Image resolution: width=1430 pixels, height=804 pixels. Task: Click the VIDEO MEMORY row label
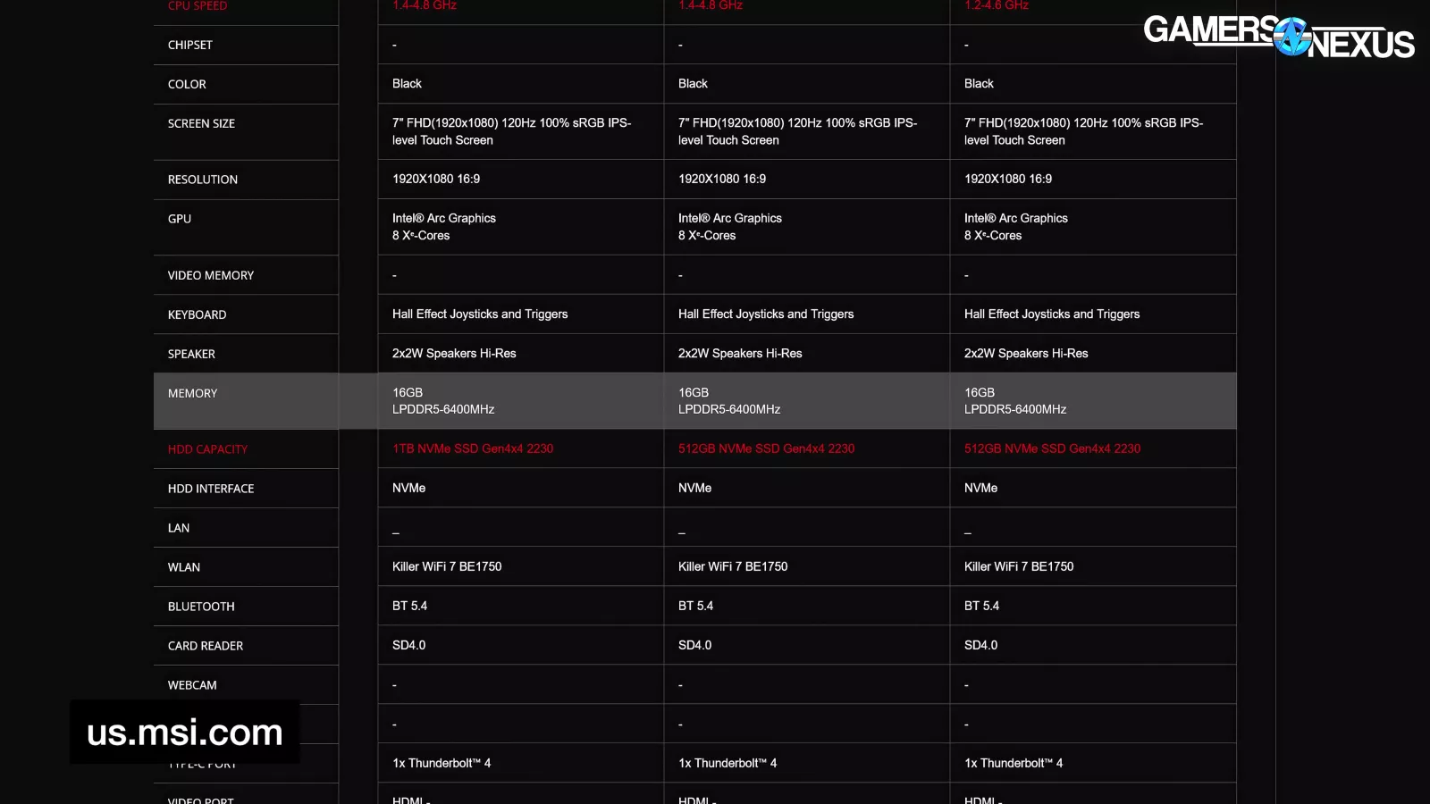click(x=211, y=275)
